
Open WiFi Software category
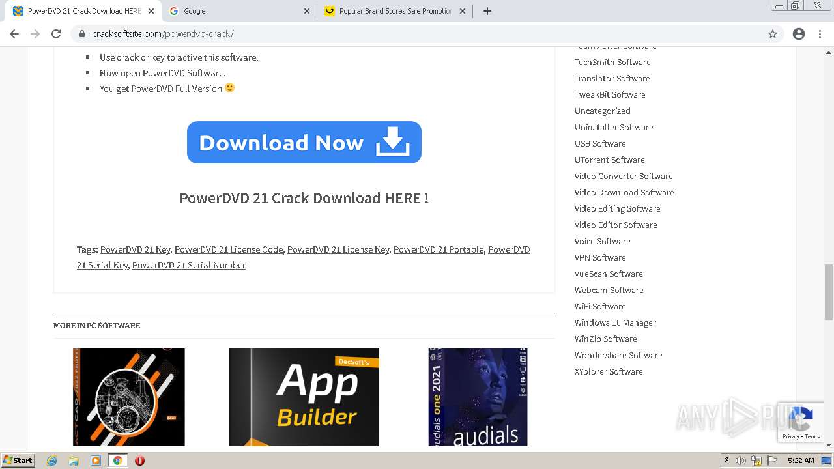click(600, 306)
